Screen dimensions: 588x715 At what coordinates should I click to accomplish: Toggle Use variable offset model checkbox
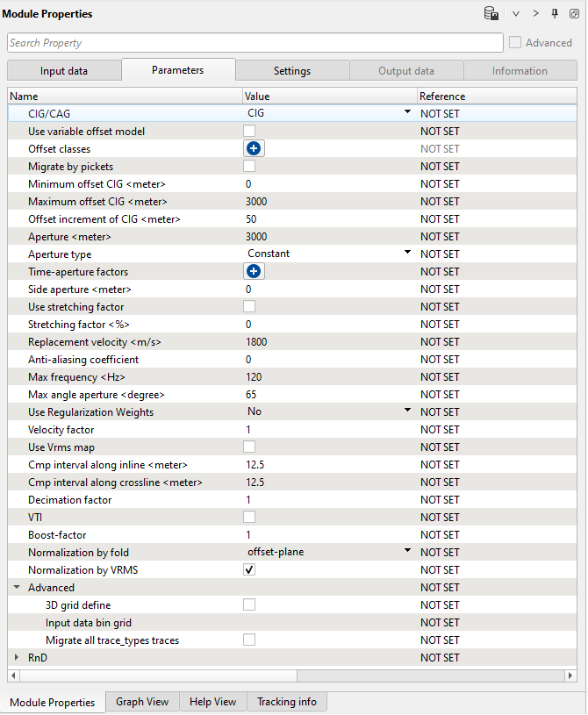pyautogui.click(x=249, y=132)
